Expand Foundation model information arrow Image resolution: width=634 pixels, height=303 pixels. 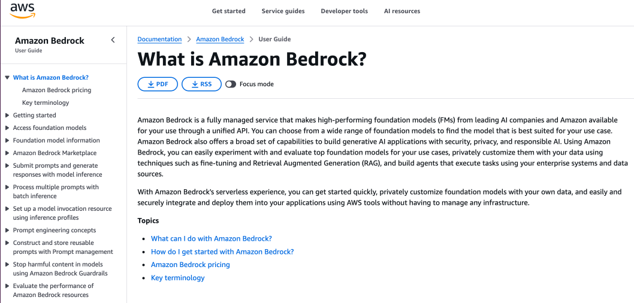[7, 141]
